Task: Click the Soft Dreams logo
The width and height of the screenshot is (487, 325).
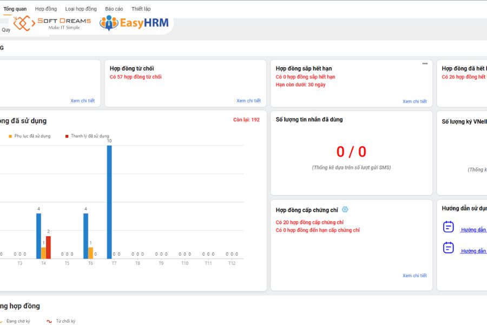Action: [52, 23]
